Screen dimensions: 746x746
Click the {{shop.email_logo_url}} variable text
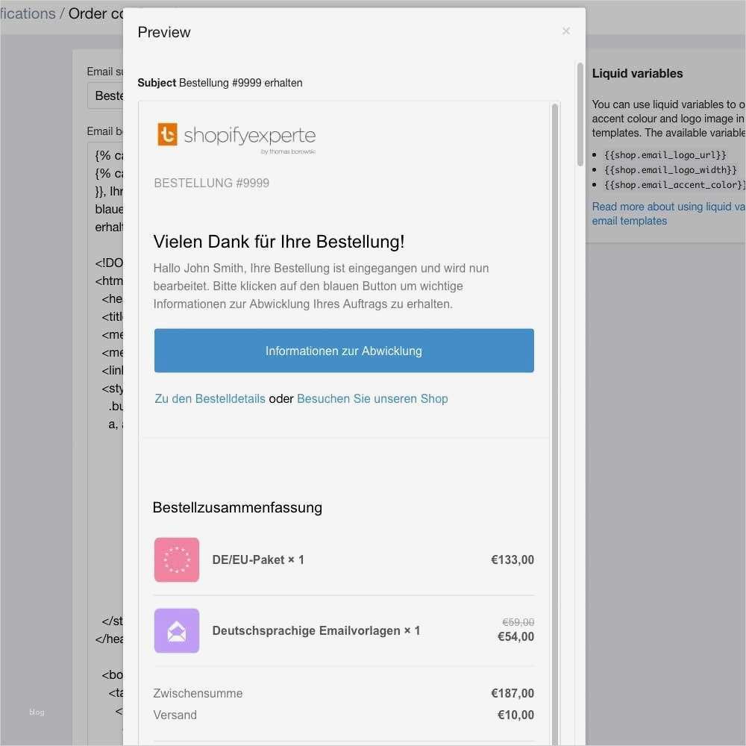pyautogui.click(x=665, y=155)
